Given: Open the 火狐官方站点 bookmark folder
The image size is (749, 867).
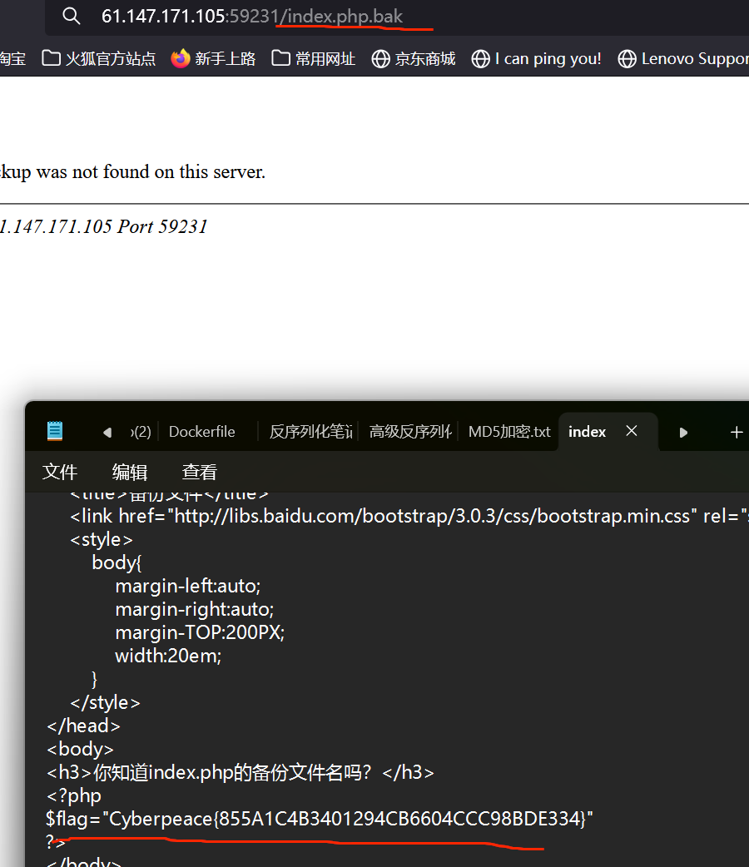Looking at the screenshot, I should point(100,59).
